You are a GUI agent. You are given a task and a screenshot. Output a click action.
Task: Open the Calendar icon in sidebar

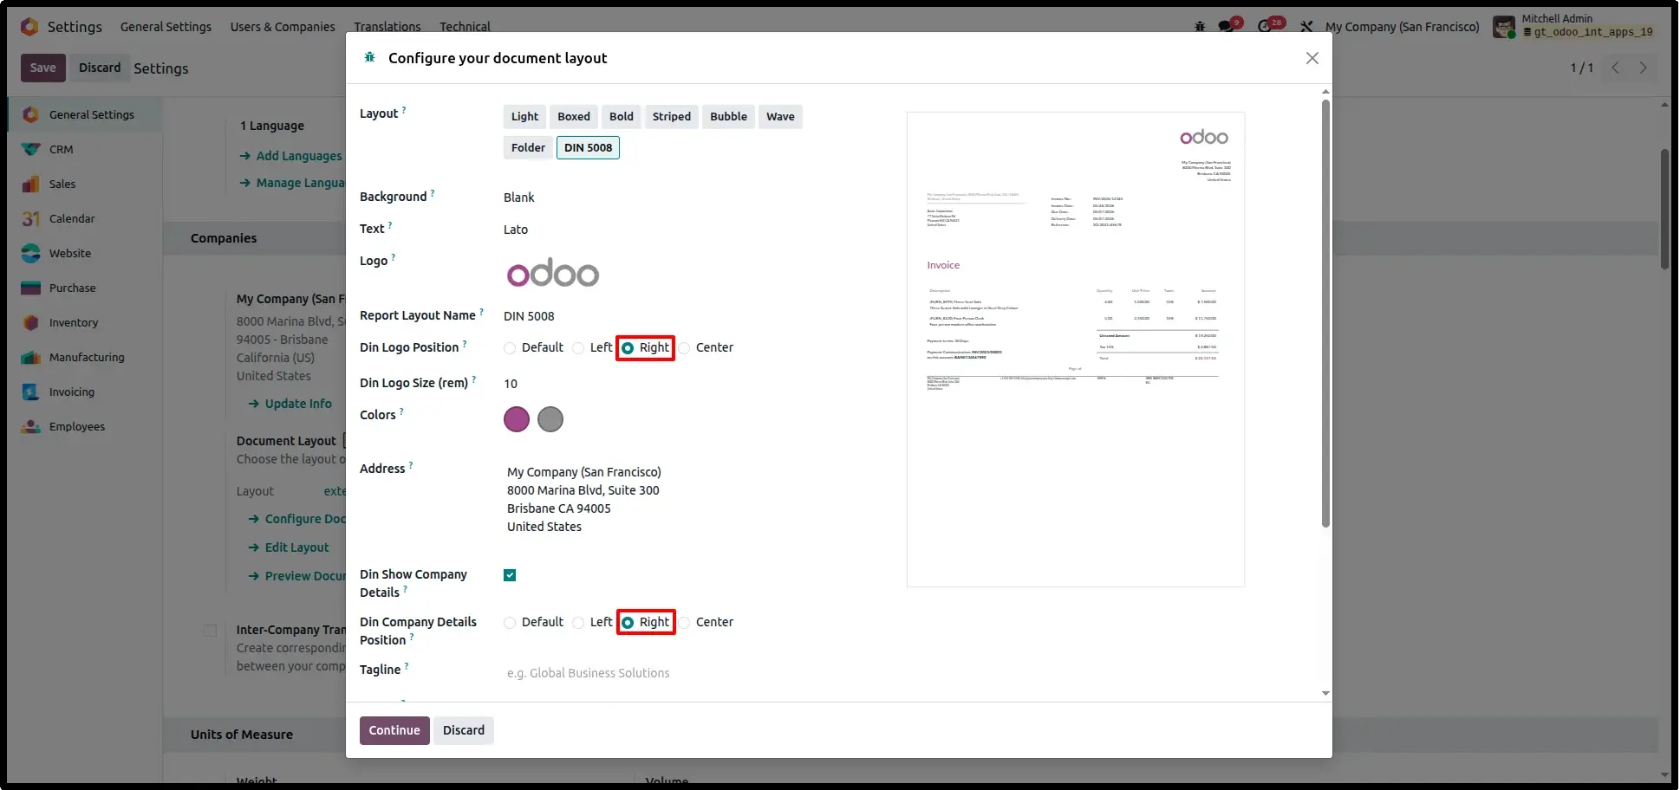[31, 218]
